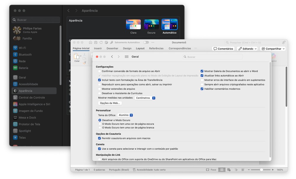Switch to the Inserir ribbon tab
296x179 pixels.
coord(98,48)
